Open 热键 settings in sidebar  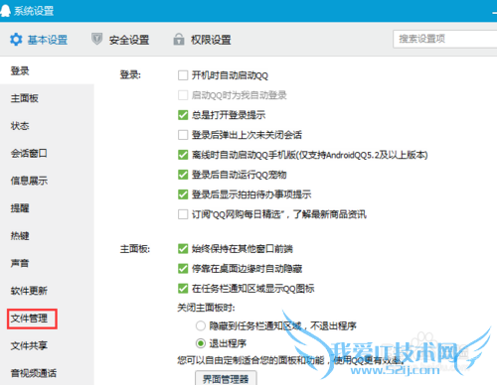[x=20, y=235]
